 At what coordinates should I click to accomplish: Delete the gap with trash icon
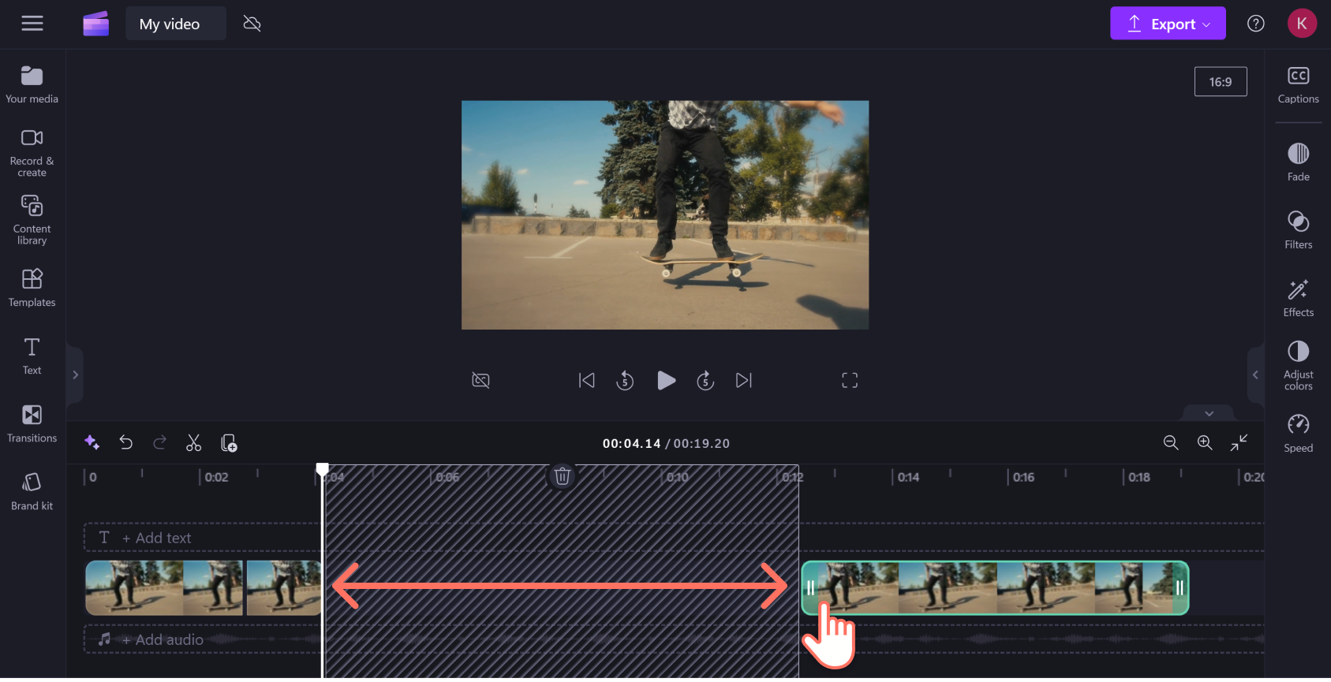(563, 476)
